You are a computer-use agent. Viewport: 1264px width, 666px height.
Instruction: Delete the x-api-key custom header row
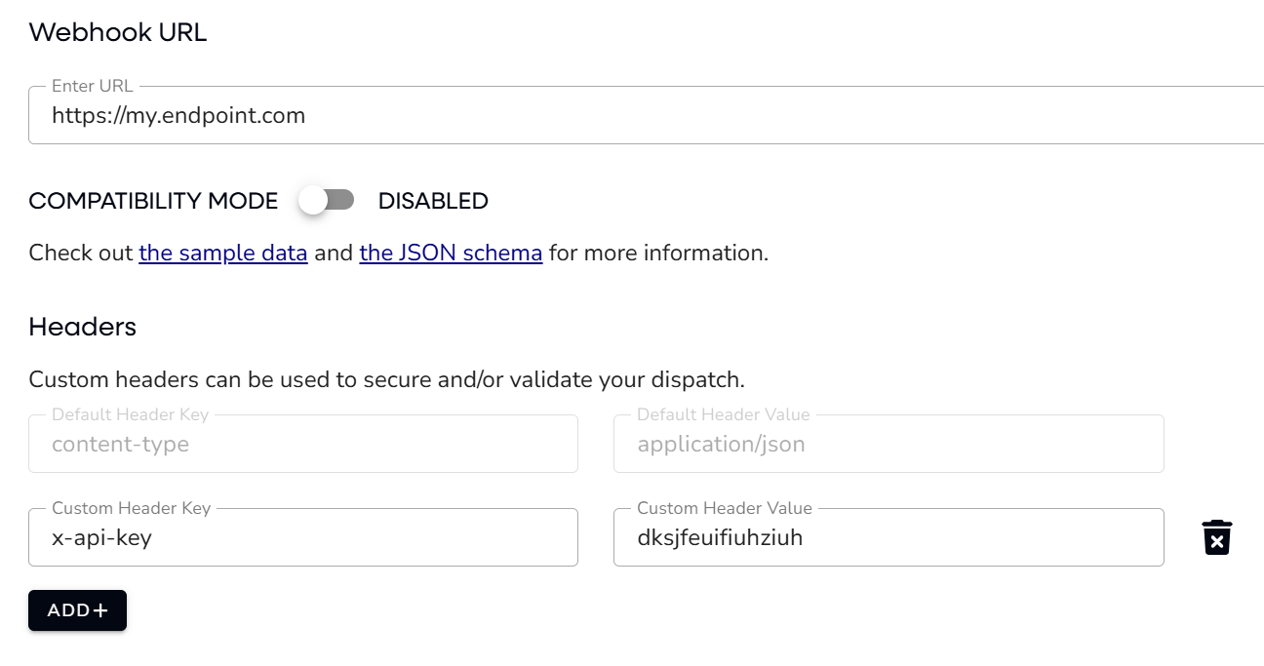[1216, 537]
